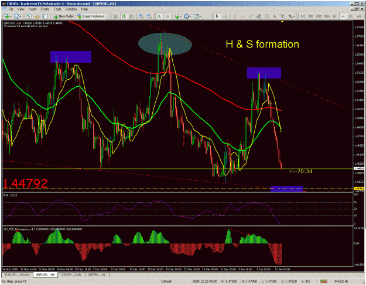Open the Arrows objects icon
Image resolution: width=366 pixels, height=285 pixels.
(x=290, y=16)
